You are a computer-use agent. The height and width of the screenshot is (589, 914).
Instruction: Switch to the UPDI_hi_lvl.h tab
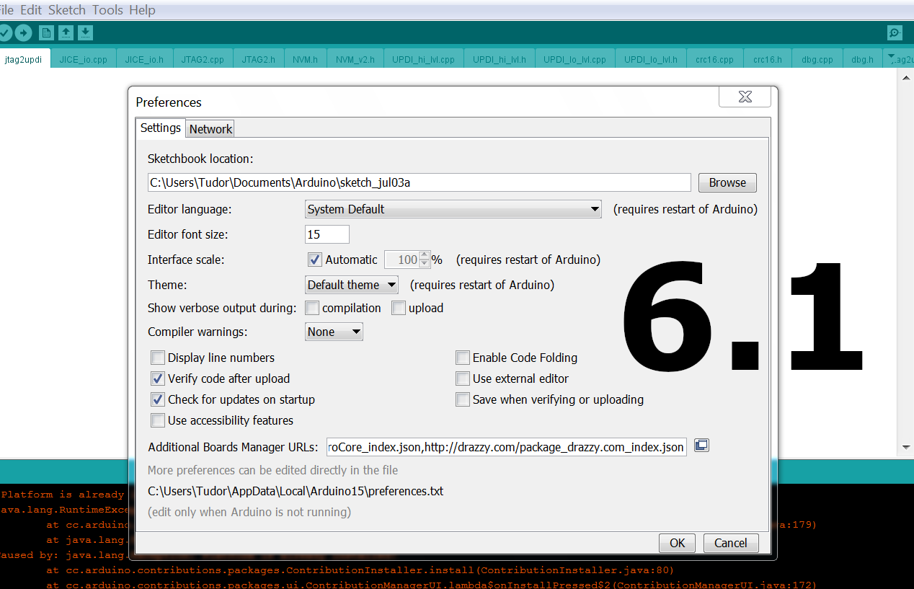pos(500,59)
